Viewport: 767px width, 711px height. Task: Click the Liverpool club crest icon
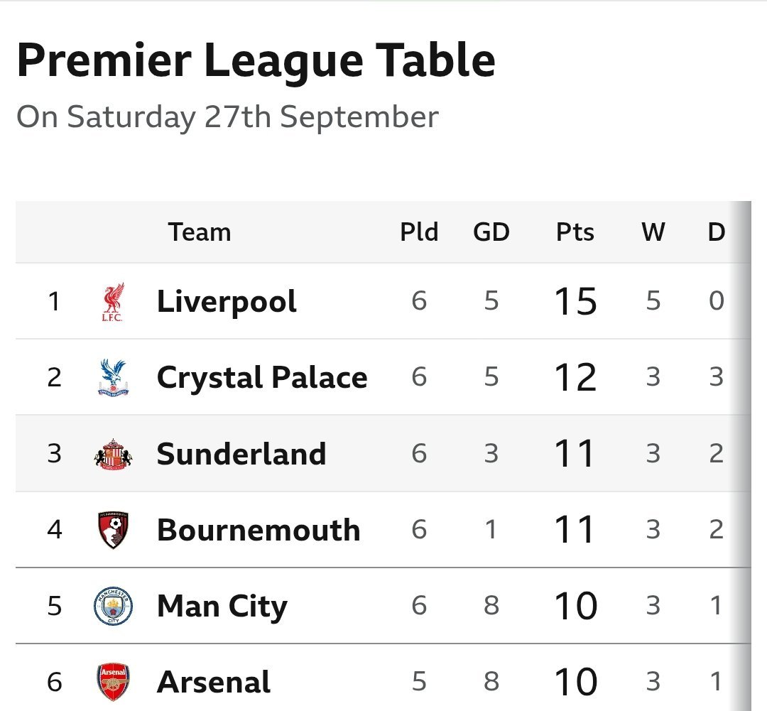[x=112, y=302]
